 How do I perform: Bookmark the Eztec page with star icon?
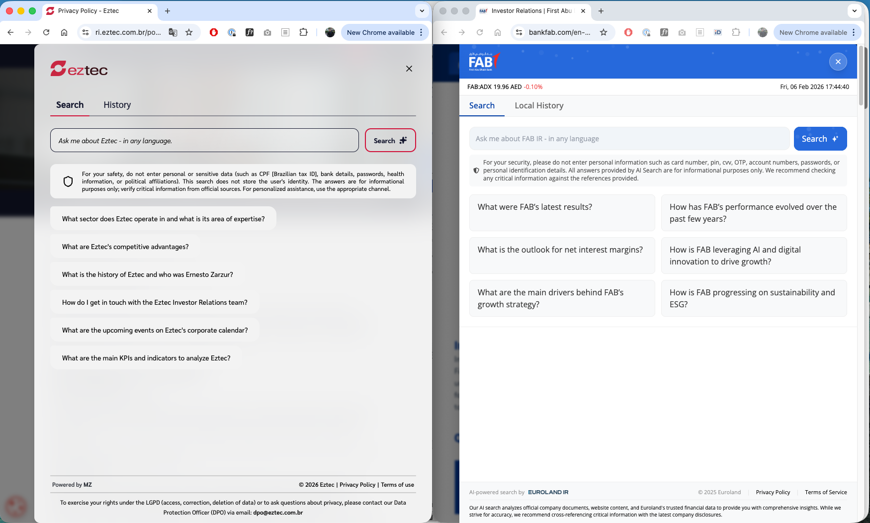pyautogui.click(x=189, y=32)
